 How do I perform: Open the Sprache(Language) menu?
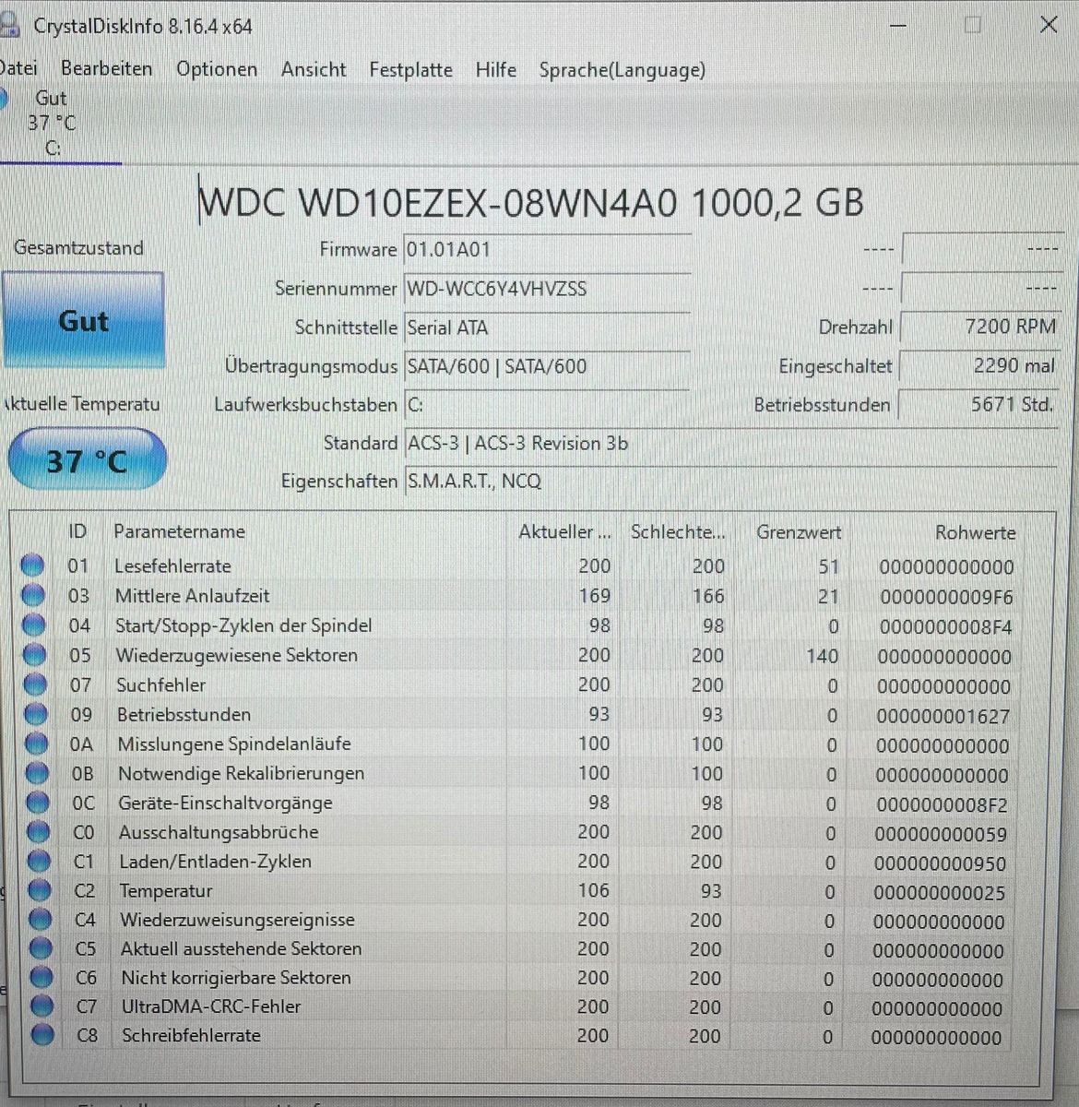click(622, 70)
